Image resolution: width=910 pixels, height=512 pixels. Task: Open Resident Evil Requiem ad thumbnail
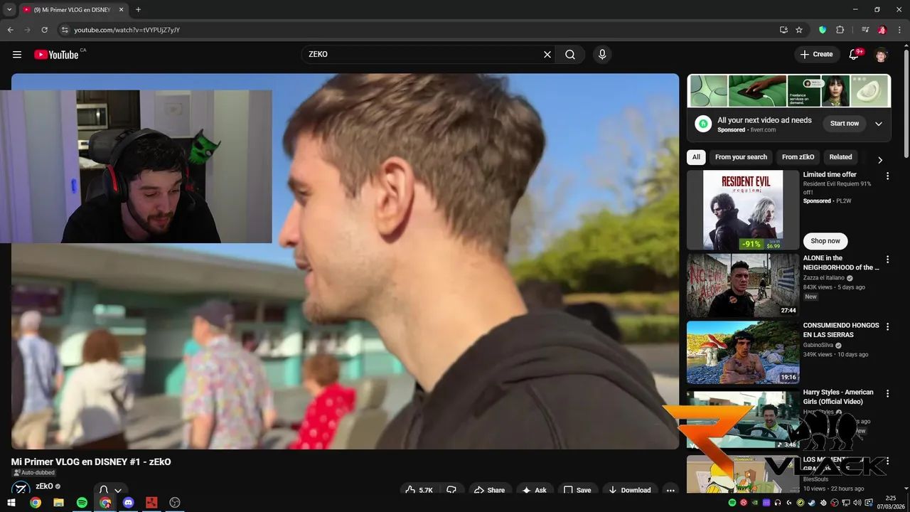pyautogui.click(x=743, y=210)
